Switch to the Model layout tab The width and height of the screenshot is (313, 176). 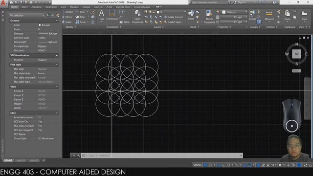point(8,160)
